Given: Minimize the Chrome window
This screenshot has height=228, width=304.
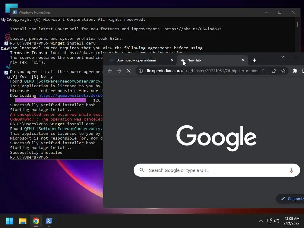Looking at the screenshot, I should click(x=296, y=57).
